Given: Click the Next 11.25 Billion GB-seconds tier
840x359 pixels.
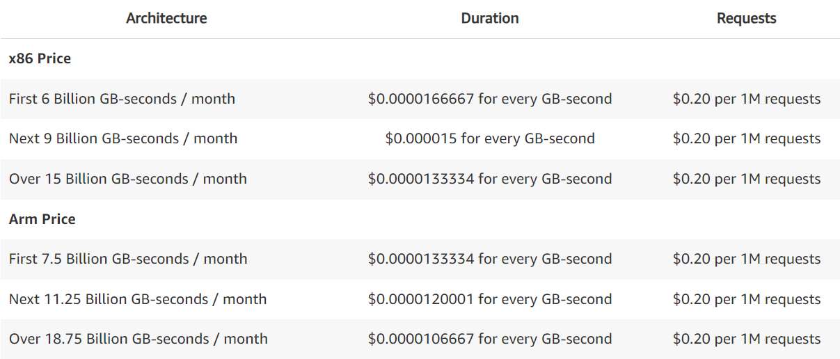Looking at the screenshot, I should pyautogui.click(x=138, y=299).
